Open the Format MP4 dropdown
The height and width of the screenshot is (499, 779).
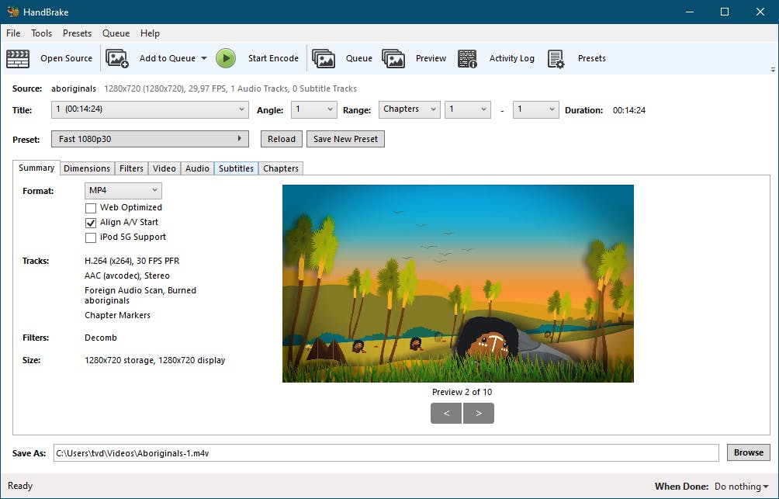coord(123,190)
